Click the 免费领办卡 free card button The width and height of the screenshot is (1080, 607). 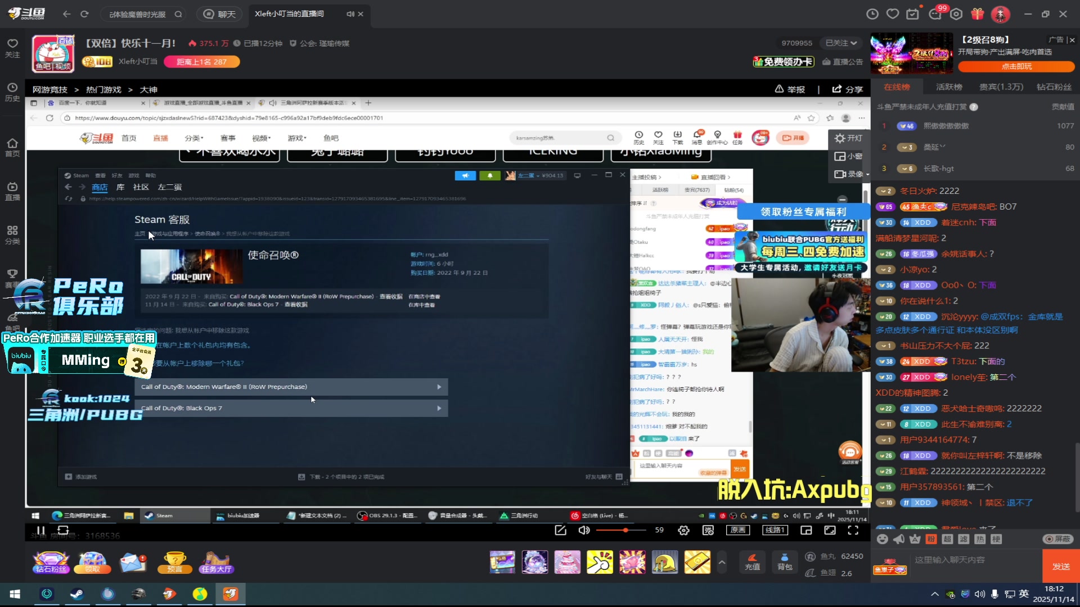click(x=783, y=62)
